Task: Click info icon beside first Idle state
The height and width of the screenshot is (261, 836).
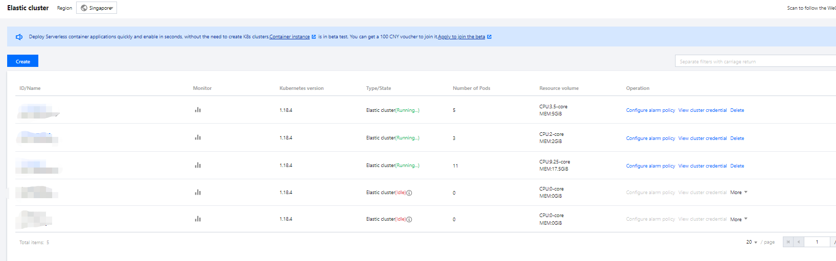Action: coord(409,193)
